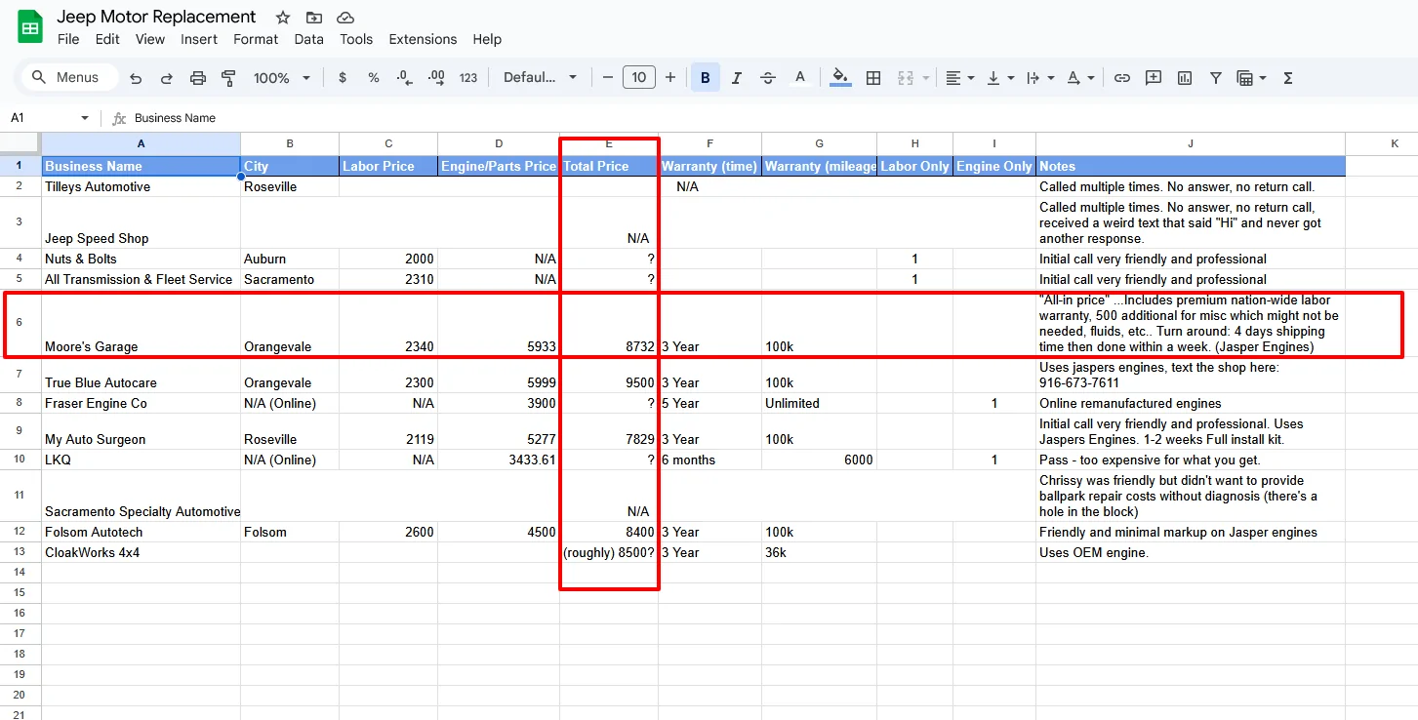Open the Edit menu
Viewport: 1418px width, 720px height.
point(107,39)
